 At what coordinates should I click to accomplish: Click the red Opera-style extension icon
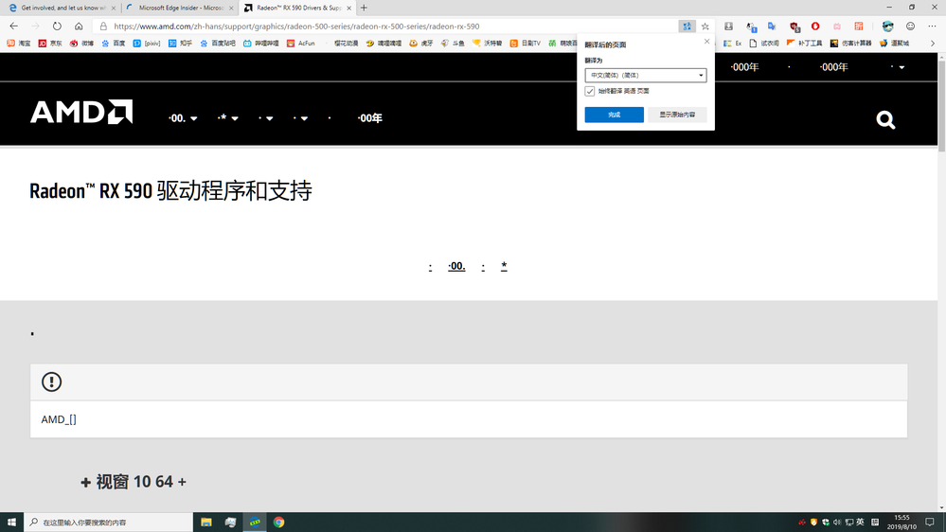point(815,26)
